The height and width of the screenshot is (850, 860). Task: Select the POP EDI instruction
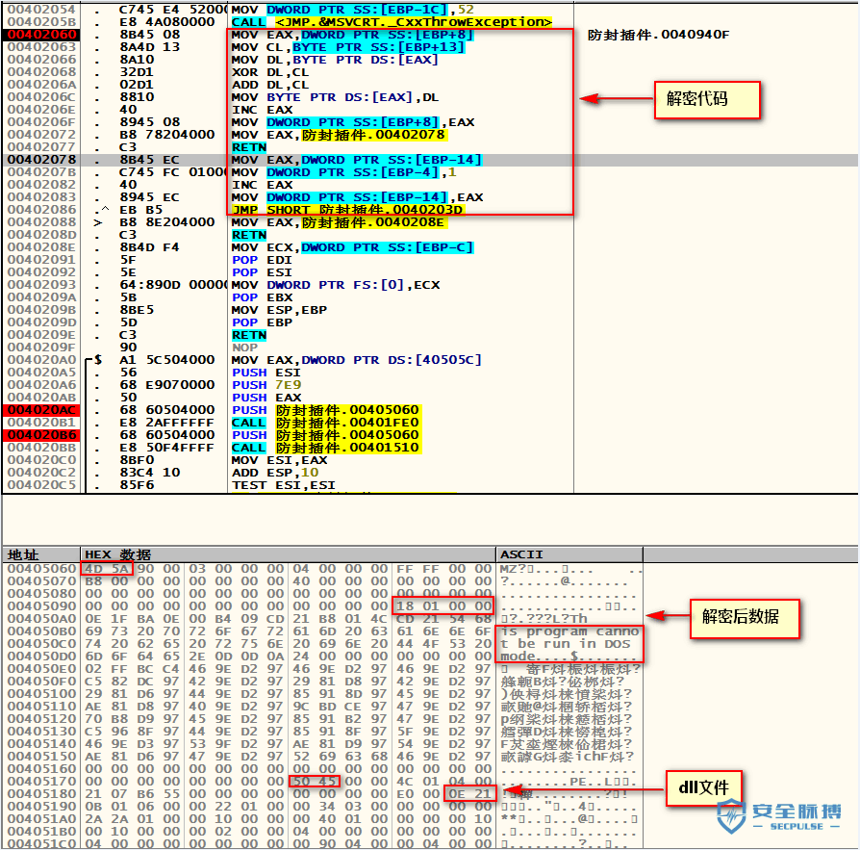pos(262,260)
